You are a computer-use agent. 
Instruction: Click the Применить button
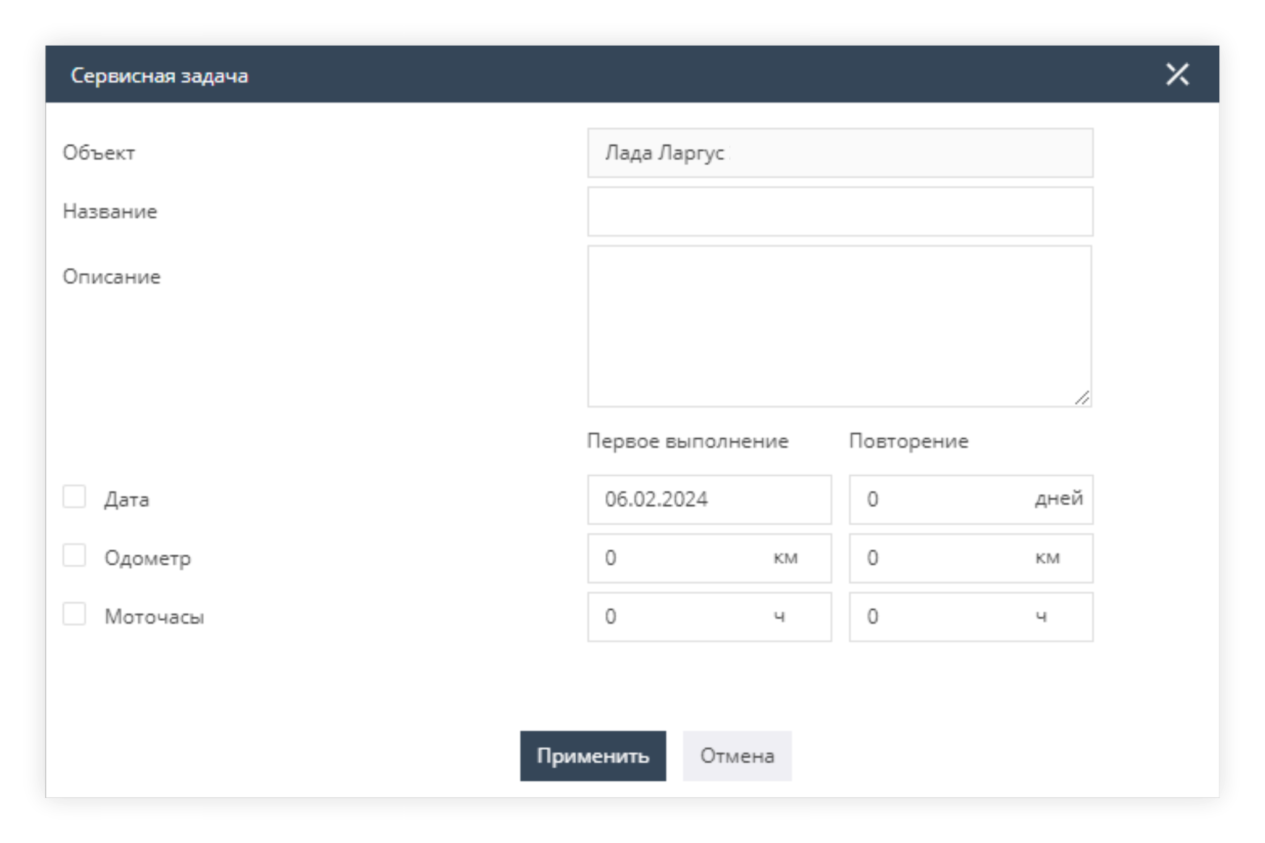point(593,756)
